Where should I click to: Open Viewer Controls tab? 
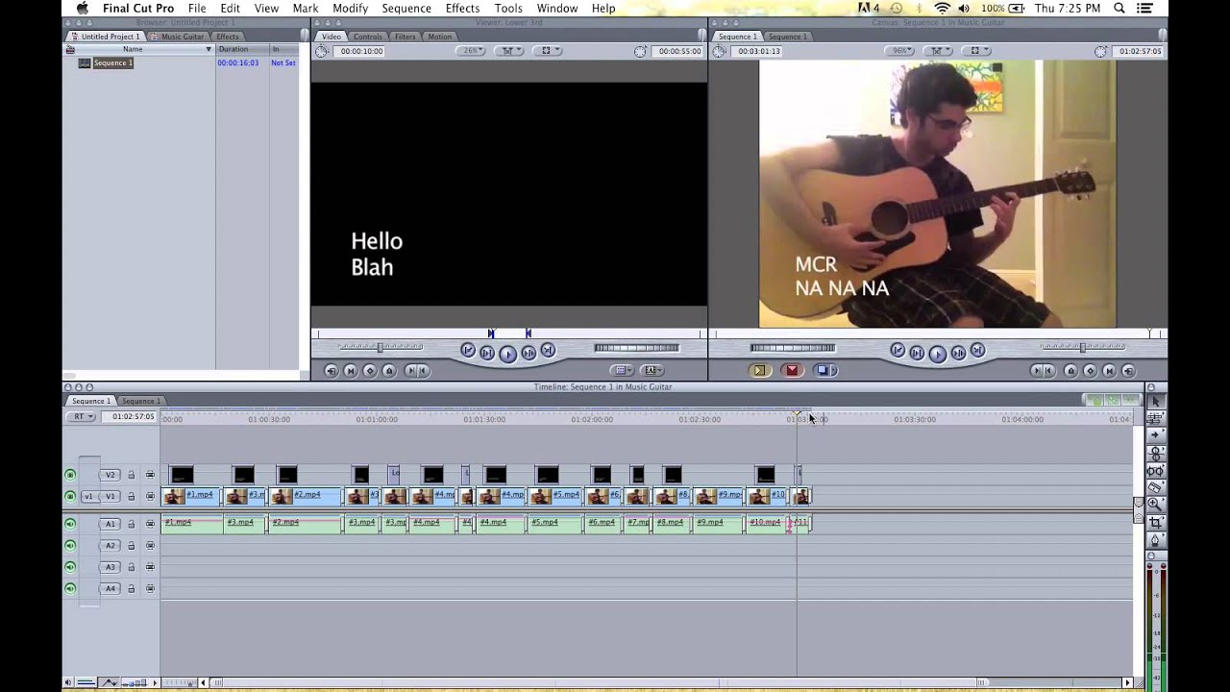click(367, 37)
